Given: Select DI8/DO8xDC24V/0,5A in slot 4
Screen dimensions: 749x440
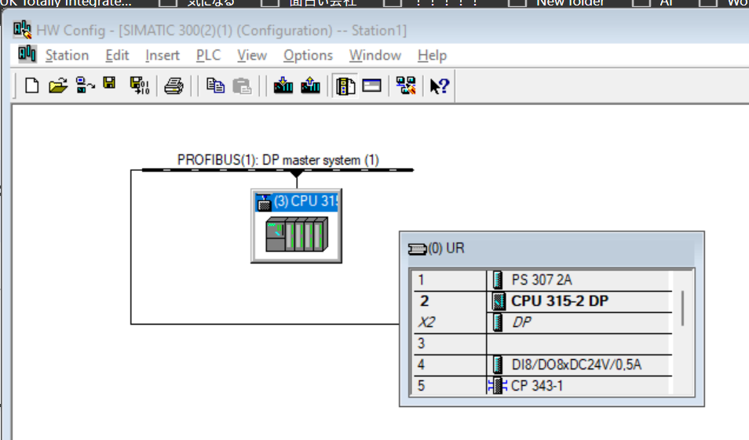Looking at the screenshot, I should click(x=576, y=365).
